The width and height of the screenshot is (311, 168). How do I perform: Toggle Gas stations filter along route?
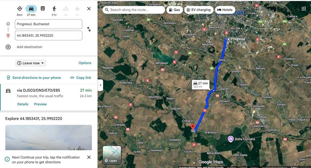pos(174,10)
